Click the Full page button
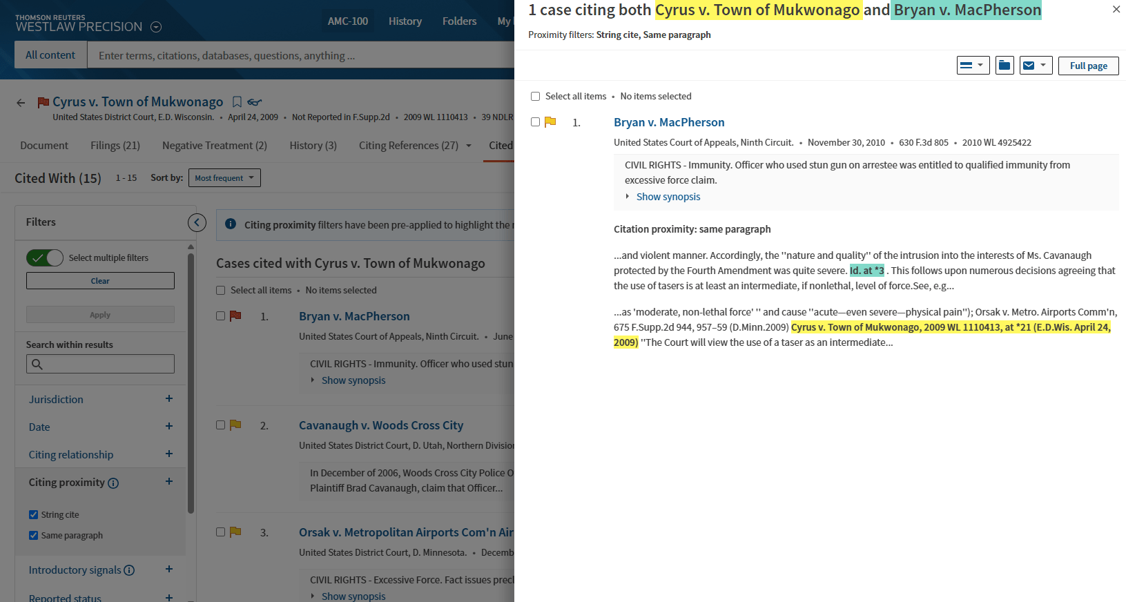Viewport: 1126px width, 602px height. point(1088,66)
